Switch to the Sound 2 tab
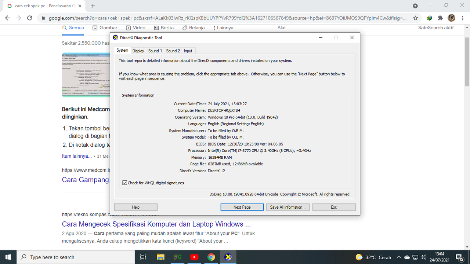This screenshot has width=470, height=264. coord(173,51)
